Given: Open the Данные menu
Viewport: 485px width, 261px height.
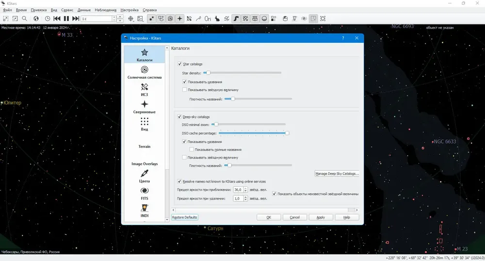Looking at the screenshot, I should pyautogui.click(x=84, y=10).
